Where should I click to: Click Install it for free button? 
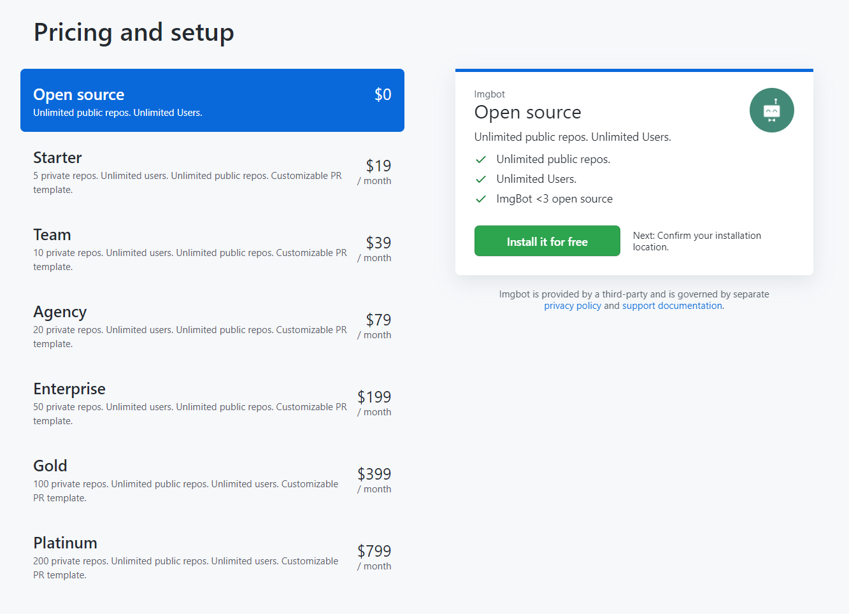[x=547, y=241]
